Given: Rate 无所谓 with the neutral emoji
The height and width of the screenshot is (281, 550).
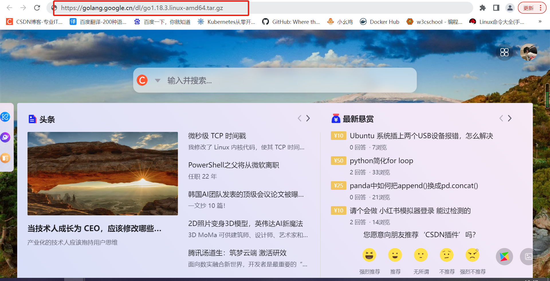Looking at the screenshot, I should click(x=421, y=255).
